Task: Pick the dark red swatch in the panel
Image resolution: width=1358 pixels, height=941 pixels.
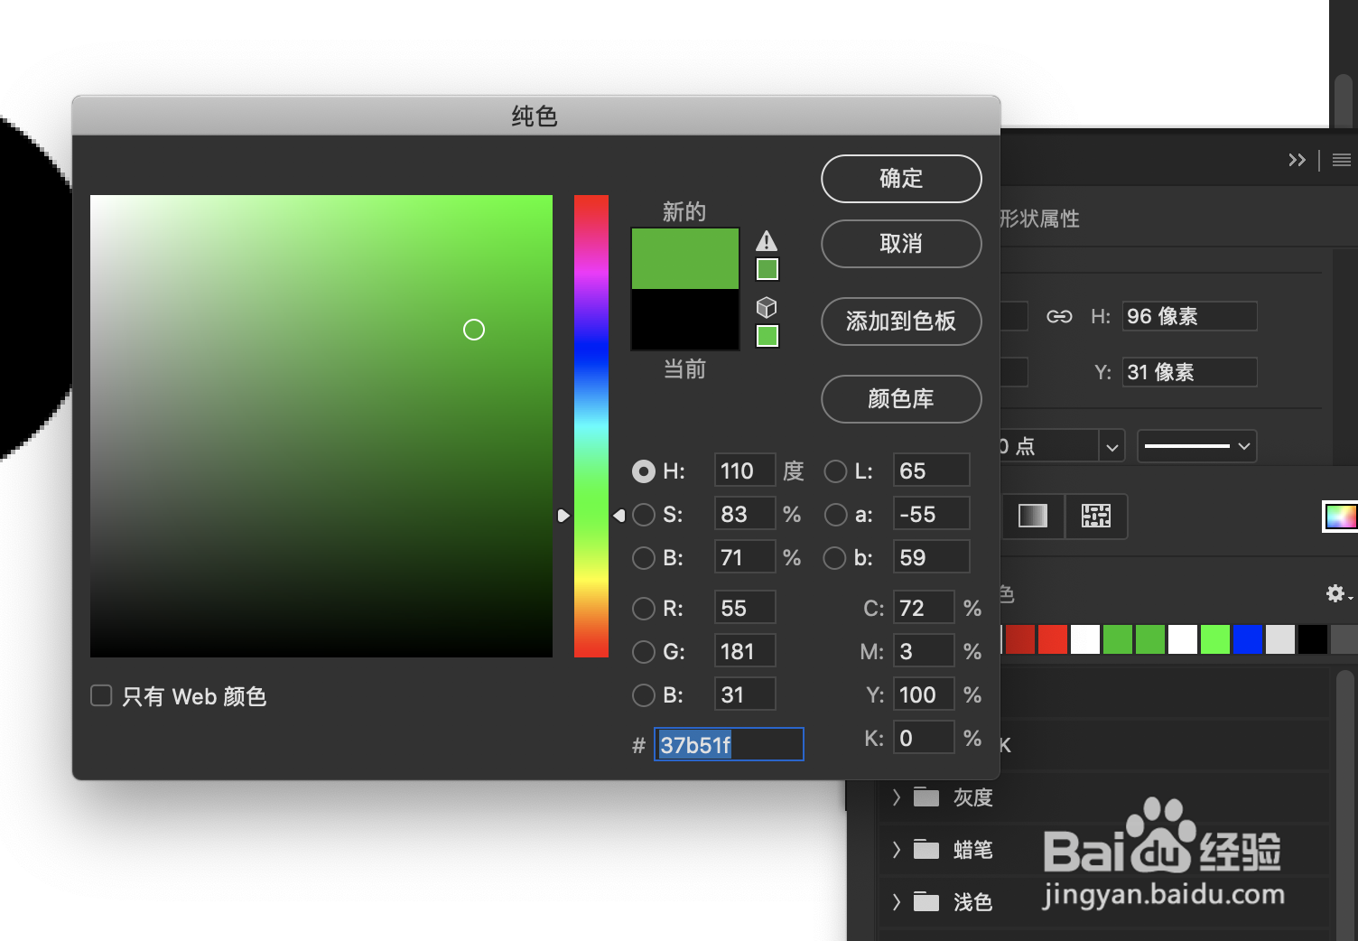Action: [1020, 639]
